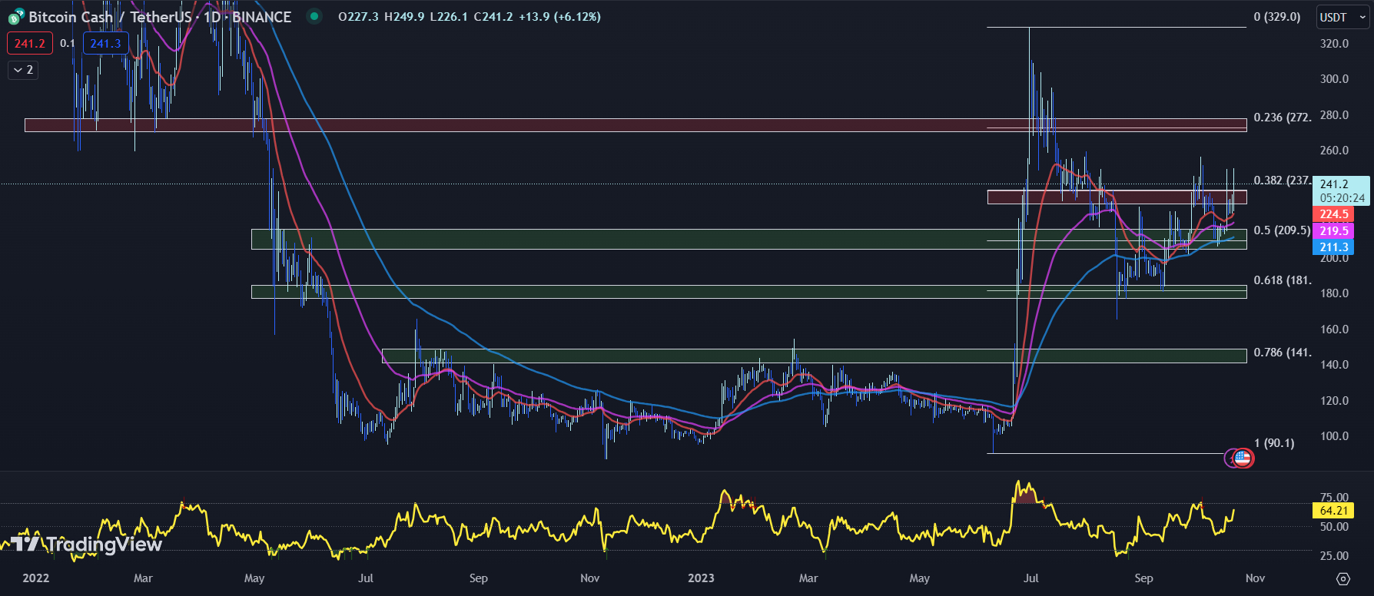Click the red 224.5 moving average price label
Screen dimensions: 1374x596
coord(1334,214)
